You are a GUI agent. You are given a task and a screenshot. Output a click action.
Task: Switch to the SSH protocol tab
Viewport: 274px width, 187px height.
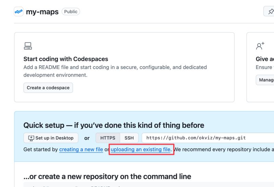point(129,138)
